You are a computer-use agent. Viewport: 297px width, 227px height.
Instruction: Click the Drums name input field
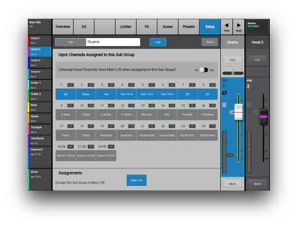click(x=113, y=42)
